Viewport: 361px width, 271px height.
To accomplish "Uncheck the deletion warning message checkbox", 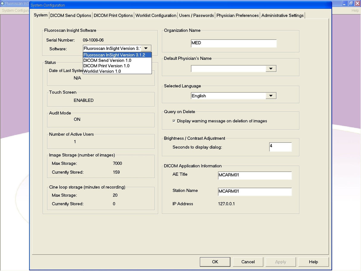I will tap(173, 121).
